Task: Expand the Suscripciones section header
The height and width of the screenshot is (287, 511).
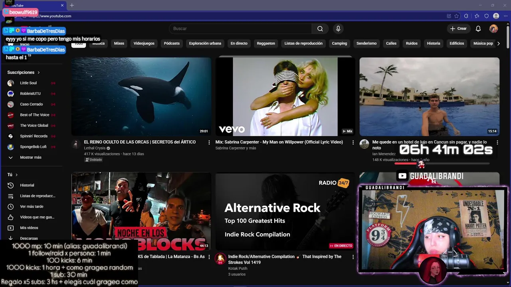Action: tap(24, 73)
